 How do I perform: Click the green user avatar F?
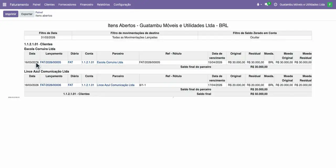[330, 4]
